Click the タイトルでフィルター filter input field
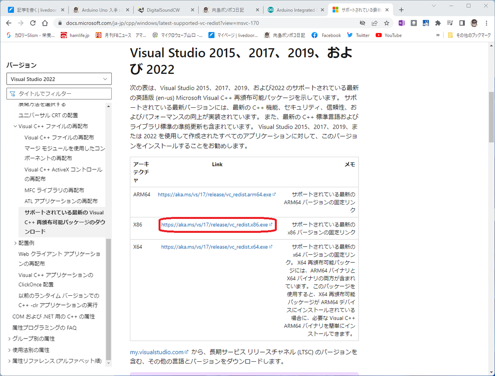 click(x=59, y=93)
